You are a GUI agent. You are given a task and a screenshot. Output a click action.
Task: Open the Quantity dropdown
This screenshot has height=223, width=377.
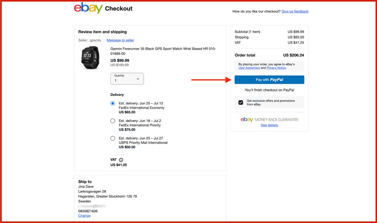tap(127, 79)
